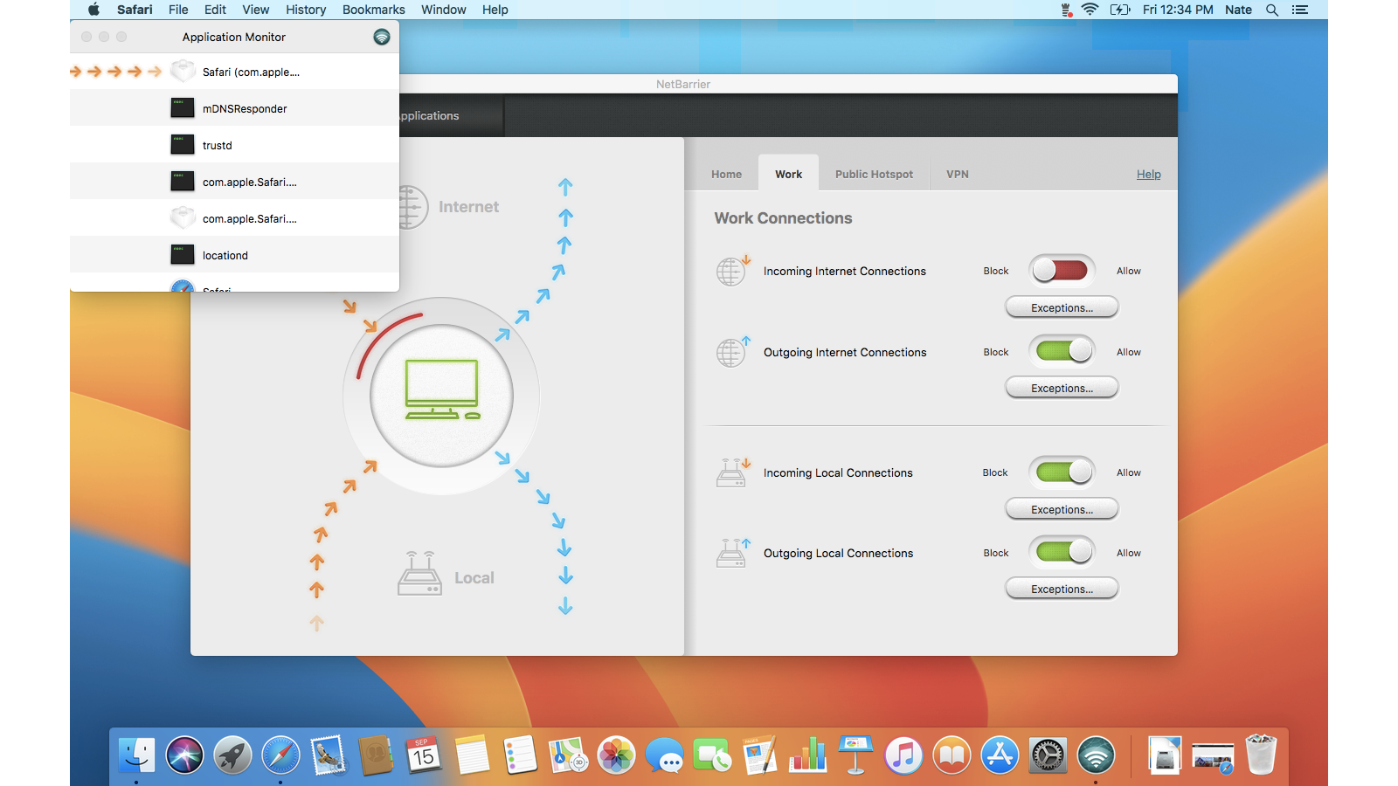Click the NetBarrier icon in Application Monitor title bar
The height and width of the screenshot is (786, 1398).
(x=382, y=37)
